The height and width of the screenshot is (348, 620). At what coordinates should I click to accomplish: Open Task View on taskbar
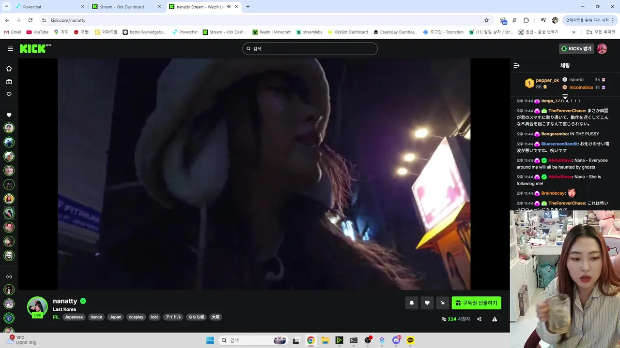pyautogui.click(x=296, y=340)
